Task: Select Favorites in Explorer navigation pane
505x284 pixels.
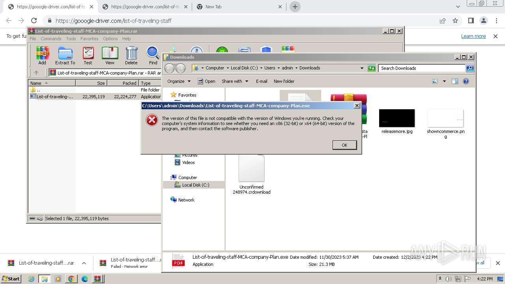Action: [x=187, y=95]
